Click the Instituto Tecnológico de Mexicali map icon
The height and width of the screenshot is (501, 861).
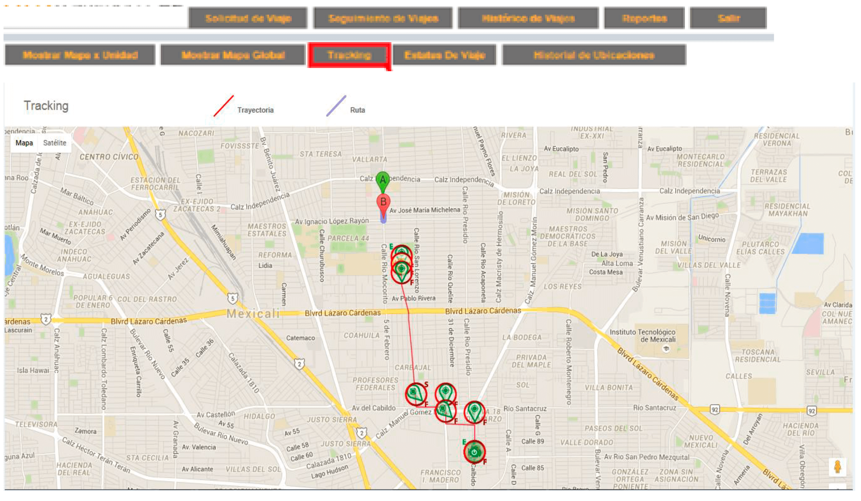tap(666, 349)
